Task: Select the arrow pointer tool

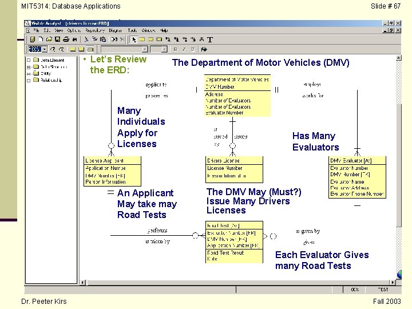Action: [134, 39]
